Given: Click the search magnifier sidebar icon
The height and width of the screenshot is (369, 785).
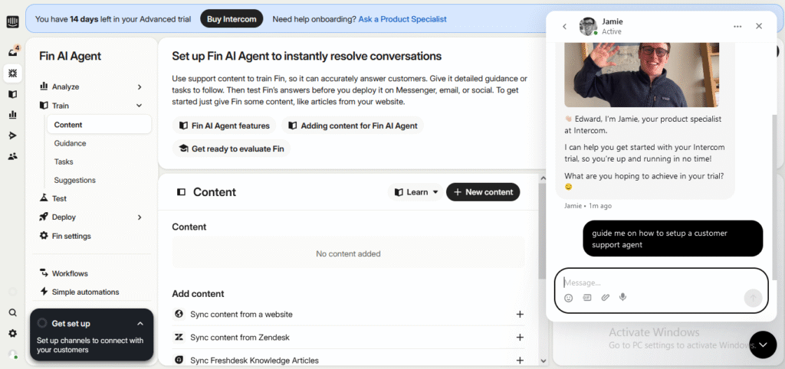Looking at the screenshot, I should pyautogui.click(x=12, y=313).
